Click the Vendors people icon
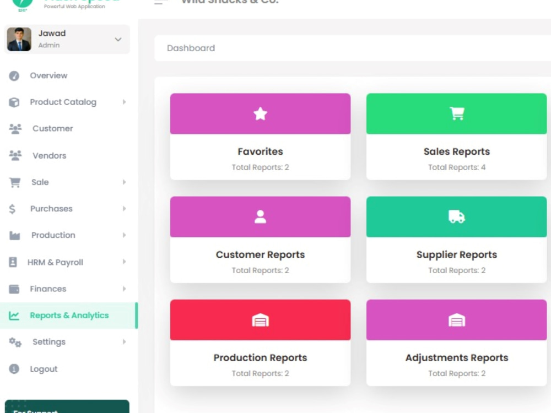 pos(15,155)
